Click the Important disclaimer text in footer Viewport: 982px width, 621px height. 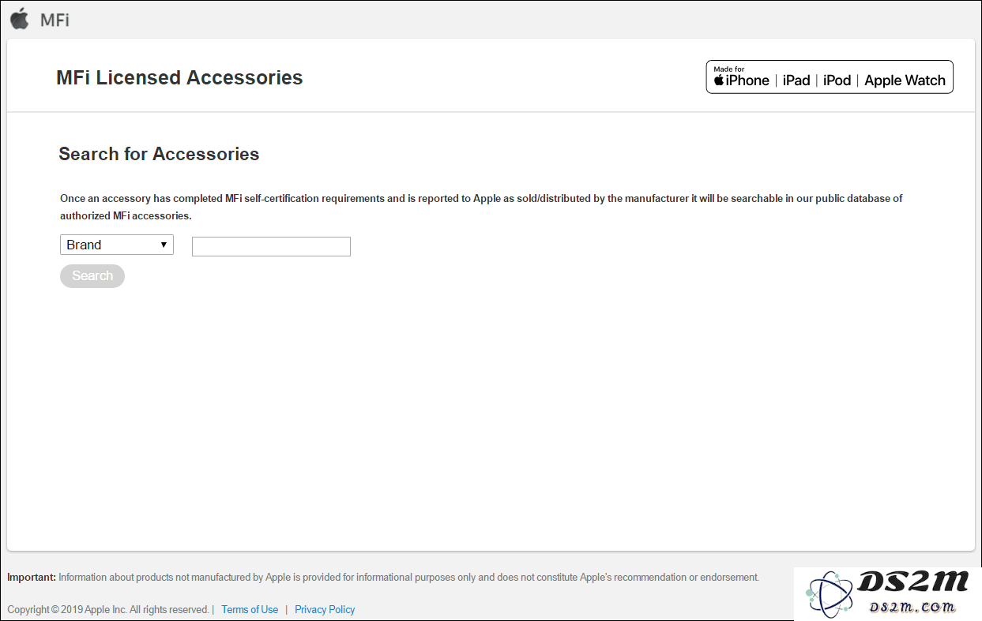383,578
